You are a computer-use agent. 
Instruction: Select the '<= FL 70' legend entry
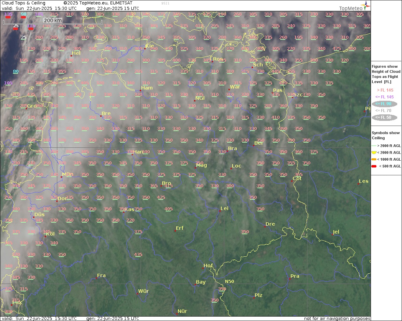pos(383,111)
